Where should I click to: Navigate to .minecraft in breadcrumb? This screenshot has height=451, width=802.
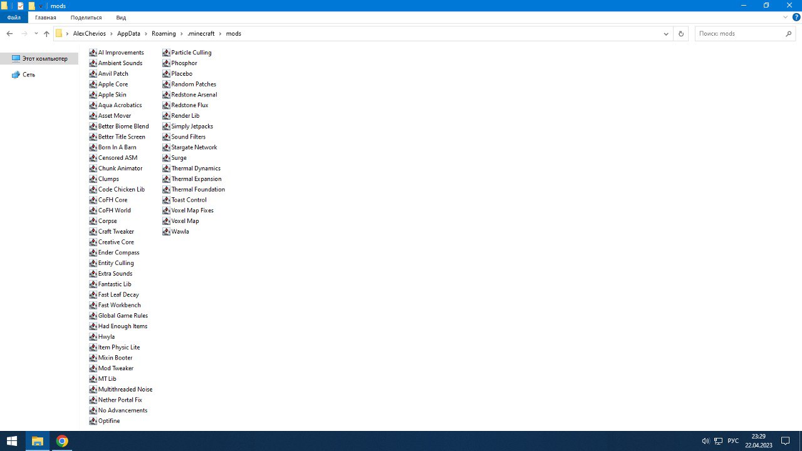[x=200, y=34]
